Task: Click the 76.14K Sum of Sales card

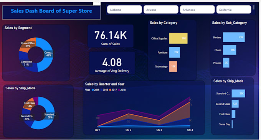Action: [111, 36]
